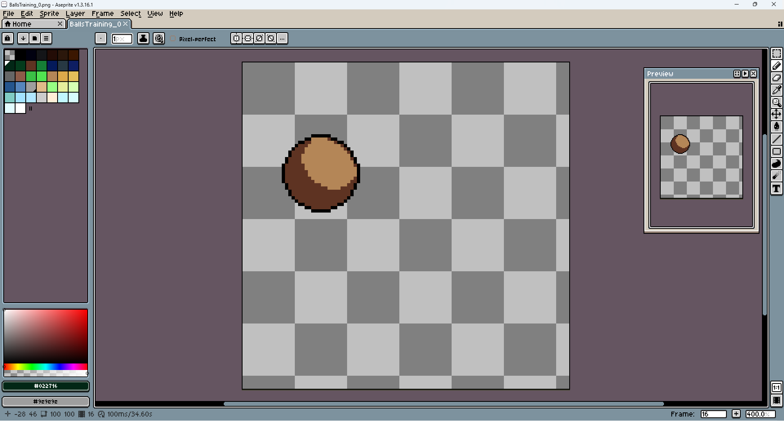The width and height of the screenshot is (784, 421).
Task: Enable the Pixel-perfect checkbox
Action: [173, 39]
